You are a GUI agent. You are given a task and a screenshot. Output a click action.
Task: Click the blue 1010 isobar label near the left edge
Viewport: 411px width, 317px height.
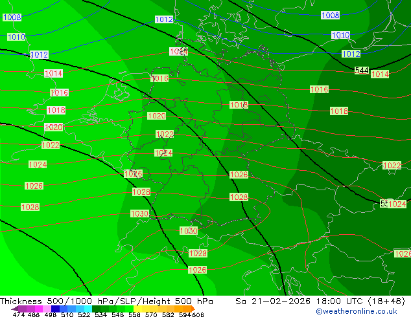point(16,37)
